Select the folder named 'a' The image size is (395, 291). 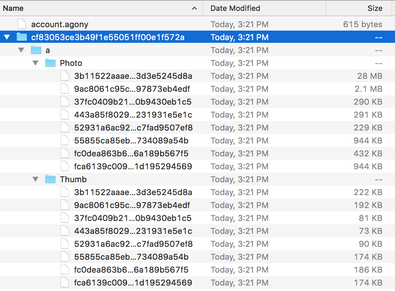click(x=48, y=51)
